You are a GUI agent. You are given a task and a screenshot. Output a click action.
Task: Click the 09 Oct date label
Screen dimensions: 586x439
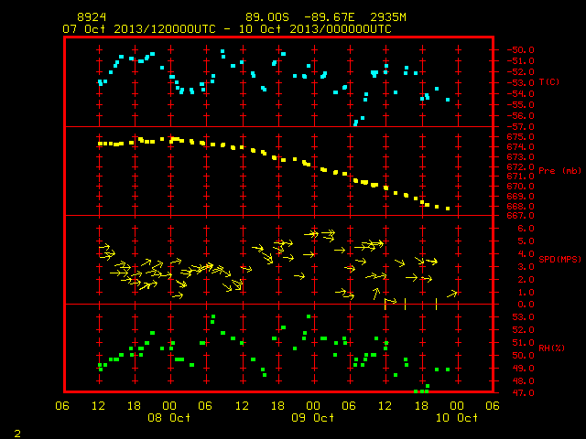click(x=312, y=417)
